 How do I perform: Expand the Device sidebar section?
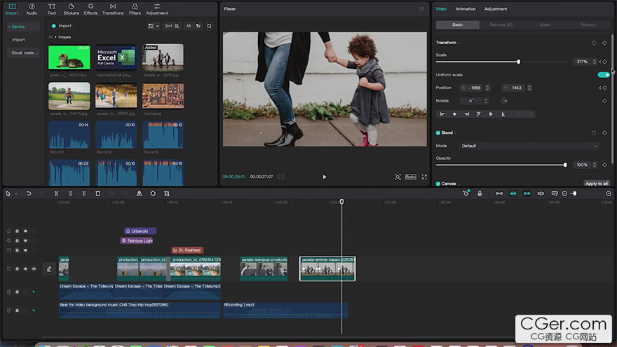(23, 27)
